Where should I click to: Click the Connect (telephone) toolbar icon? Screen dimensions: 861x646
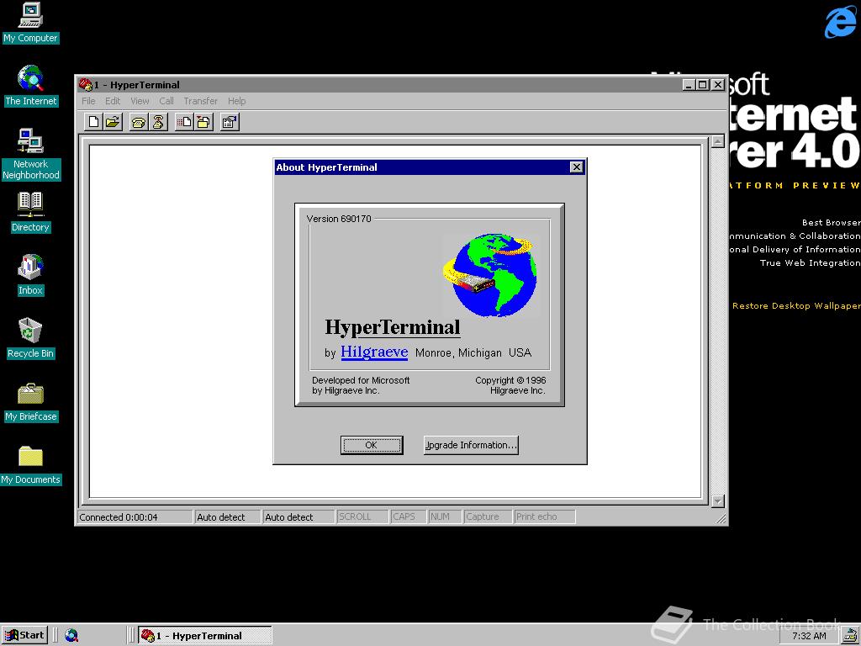pyautogui.click(x=139, y=122)
